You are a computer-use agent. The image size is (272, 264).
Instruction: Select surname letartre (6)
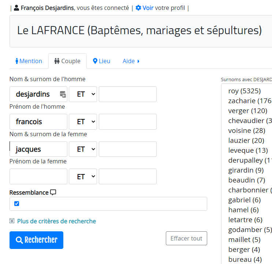tap(245, 220)
